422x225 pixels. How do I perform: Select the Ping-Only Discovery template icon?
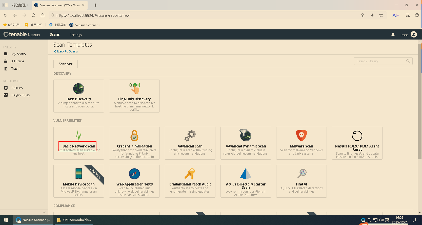[x=134, y=88]
